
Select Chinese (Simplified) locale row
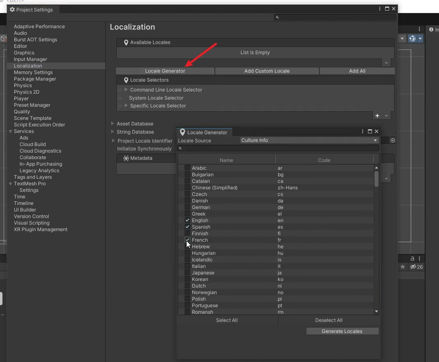tap(276, 188)
